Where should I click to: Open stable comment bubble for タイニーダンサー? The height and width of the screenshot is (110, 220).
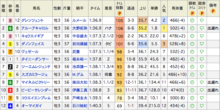[202, 59]
